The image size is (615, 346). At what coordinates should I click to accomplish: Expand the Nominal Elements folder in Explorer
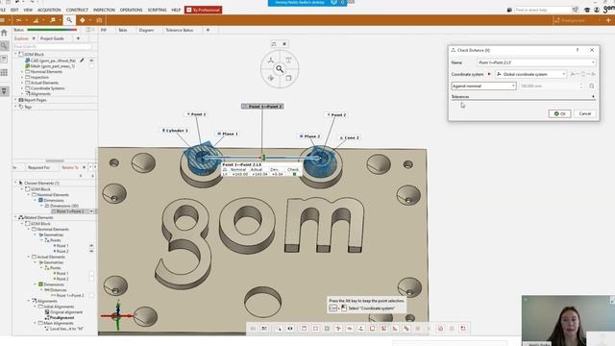click(22, 72)
